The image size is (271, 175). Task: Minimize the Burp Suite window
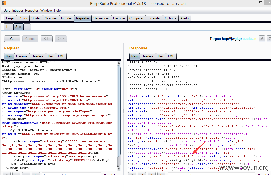pyautogui.click(x=254, y=3)
